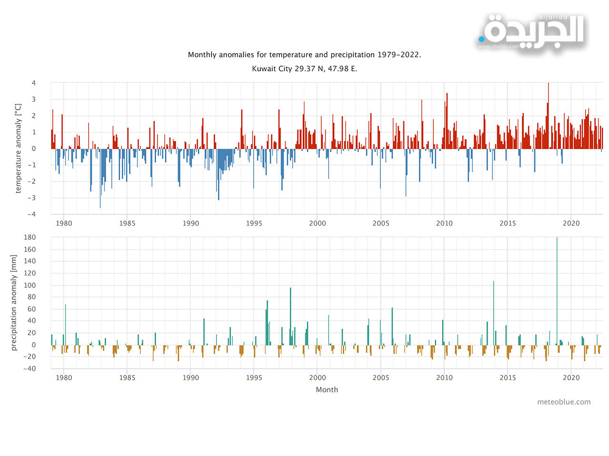
Task: Select the precipitation anomaly [mm] axis label
Action: pyautogui.click(x=14, y=303)
